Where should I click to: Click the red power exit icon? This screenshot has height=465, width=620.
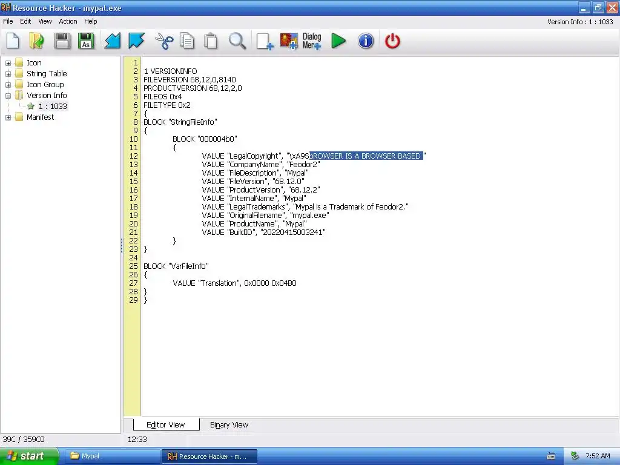pos(392,41)
